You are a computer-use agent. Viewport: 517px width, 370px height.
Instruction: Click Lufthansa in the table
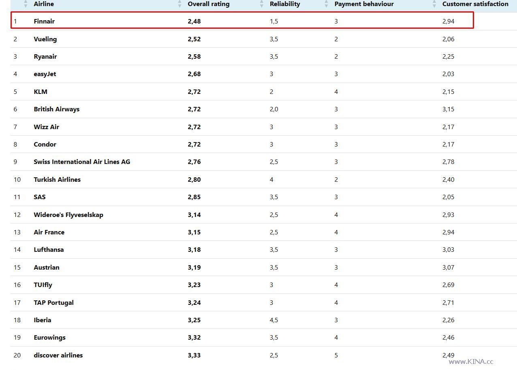coord(49,250)
